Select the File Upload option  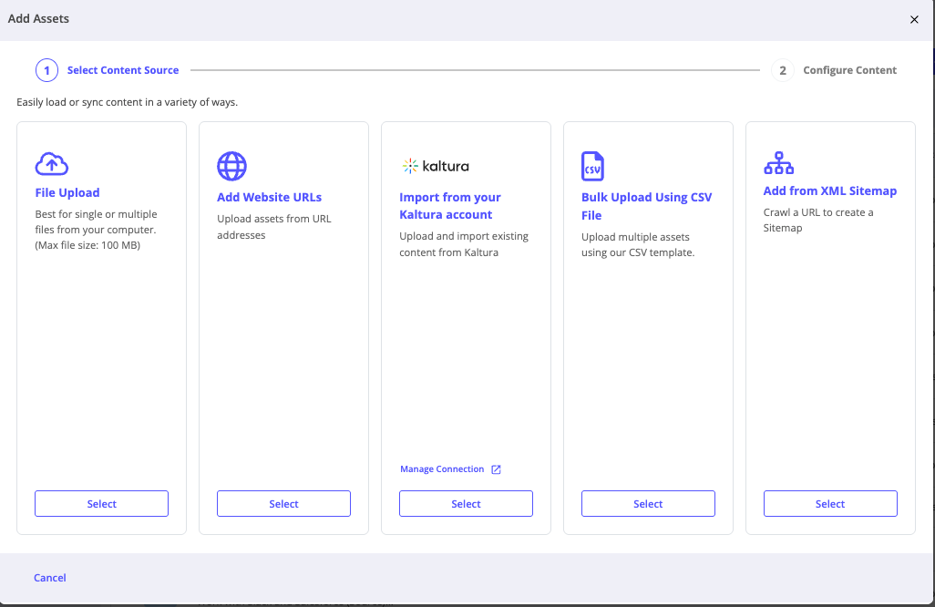point(101,504)
